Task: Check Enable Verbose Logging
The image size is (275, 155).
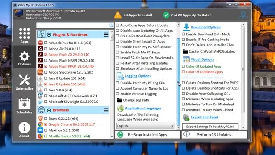Action: tap(117, 94)
